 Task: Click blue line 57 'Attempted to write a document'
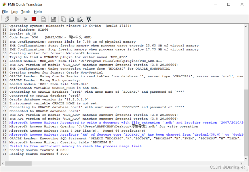127,123
